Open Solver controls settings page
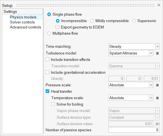 coord(22,22)
